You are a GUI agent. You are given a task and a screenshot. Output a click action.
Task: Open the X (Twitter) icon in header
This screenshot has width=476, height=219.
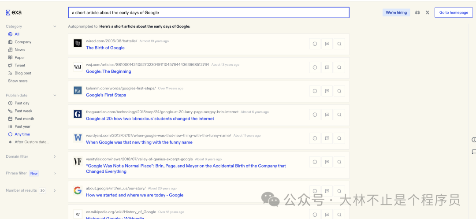pos(428,12)
